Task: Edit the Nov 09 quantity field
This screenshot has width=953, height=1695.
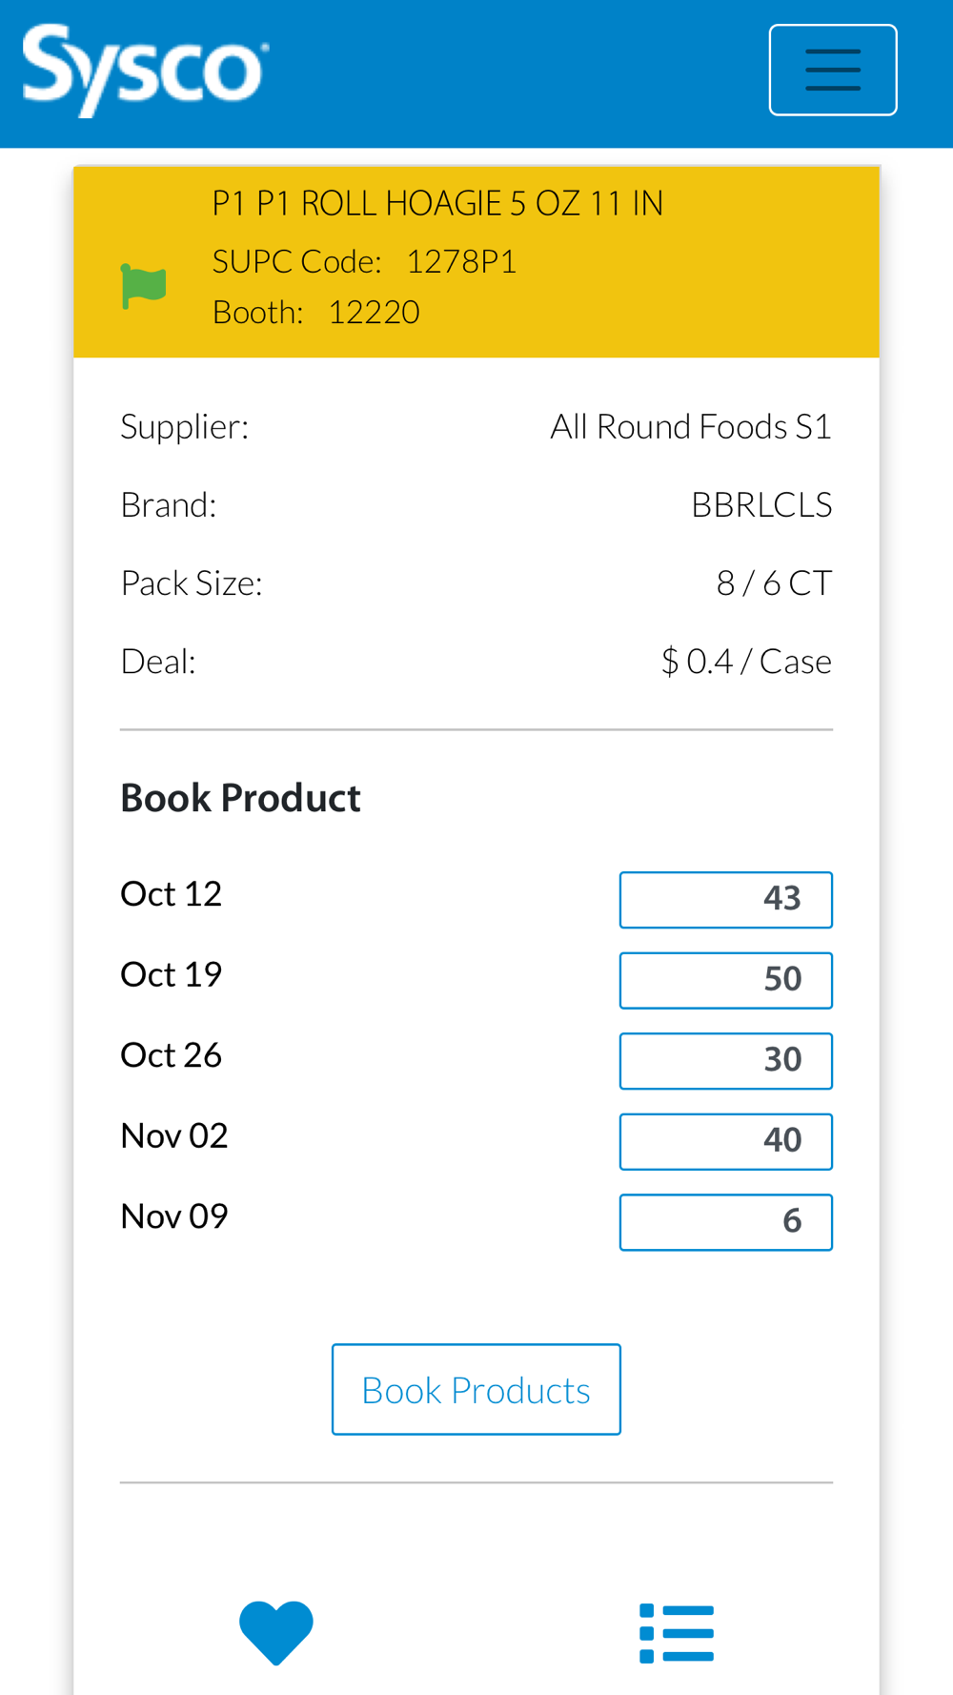Action: pos(725,1221)
